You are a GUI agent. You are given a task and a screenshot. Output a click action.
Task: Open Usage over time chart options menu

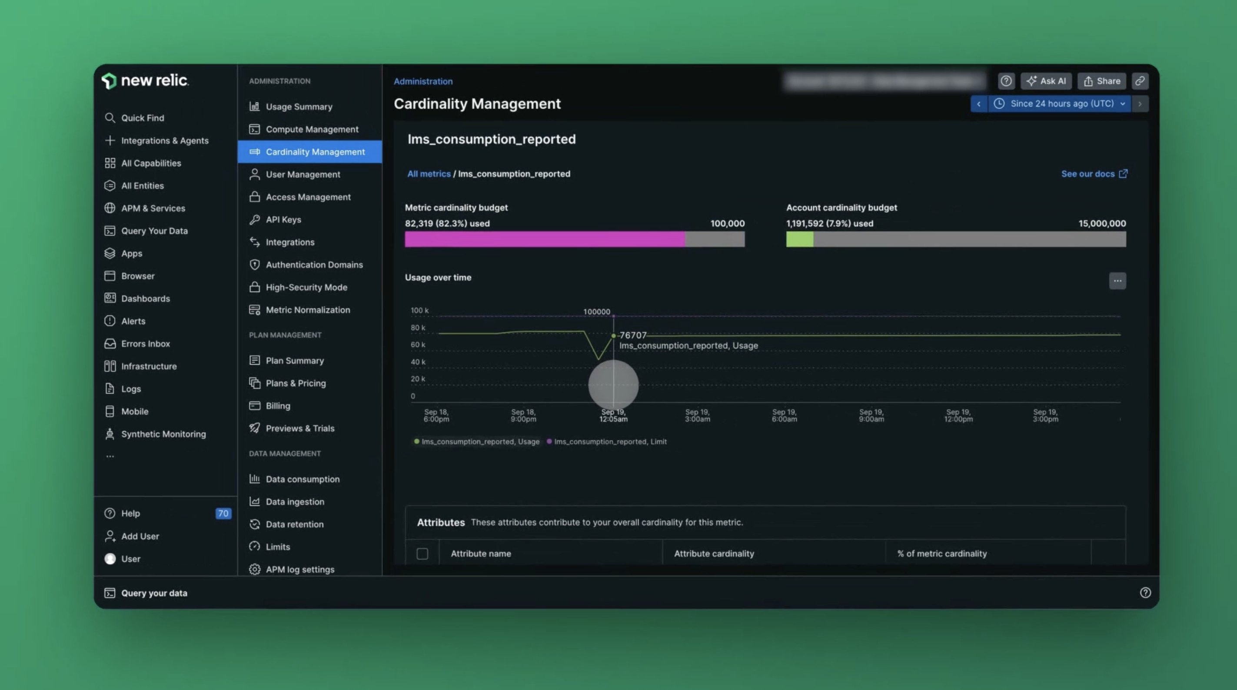1117,281
